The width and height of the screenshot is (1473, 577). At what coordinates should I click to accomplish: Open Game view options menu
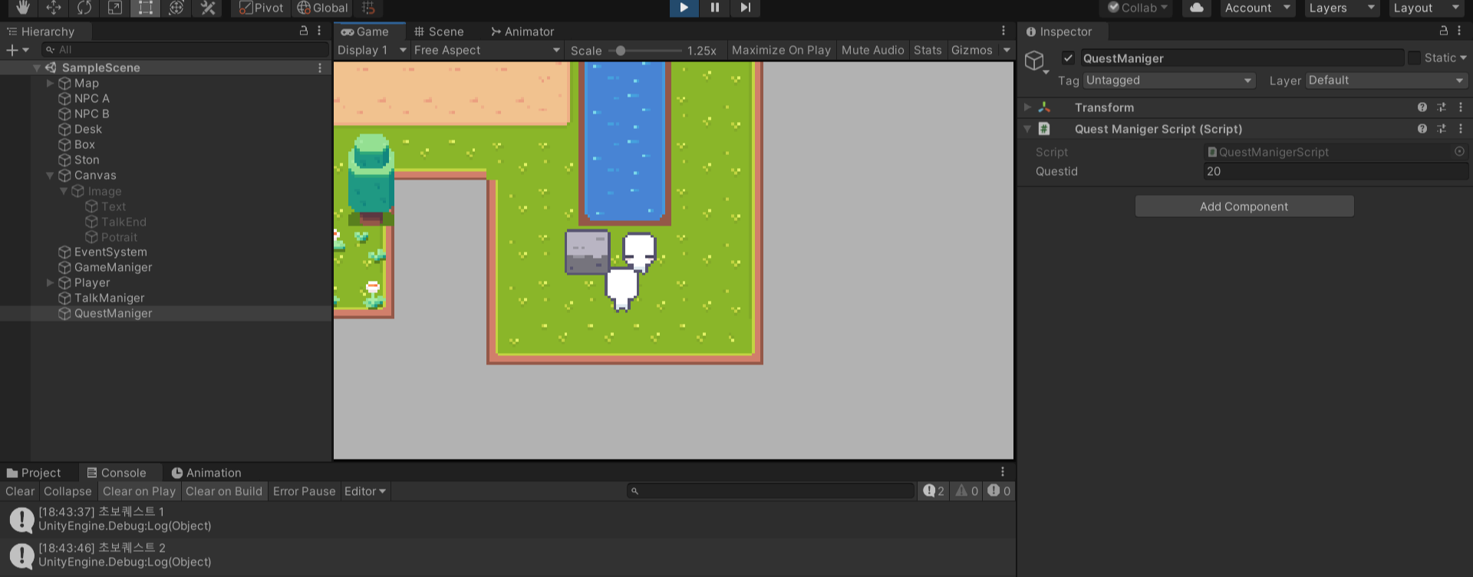point(1003,31)
